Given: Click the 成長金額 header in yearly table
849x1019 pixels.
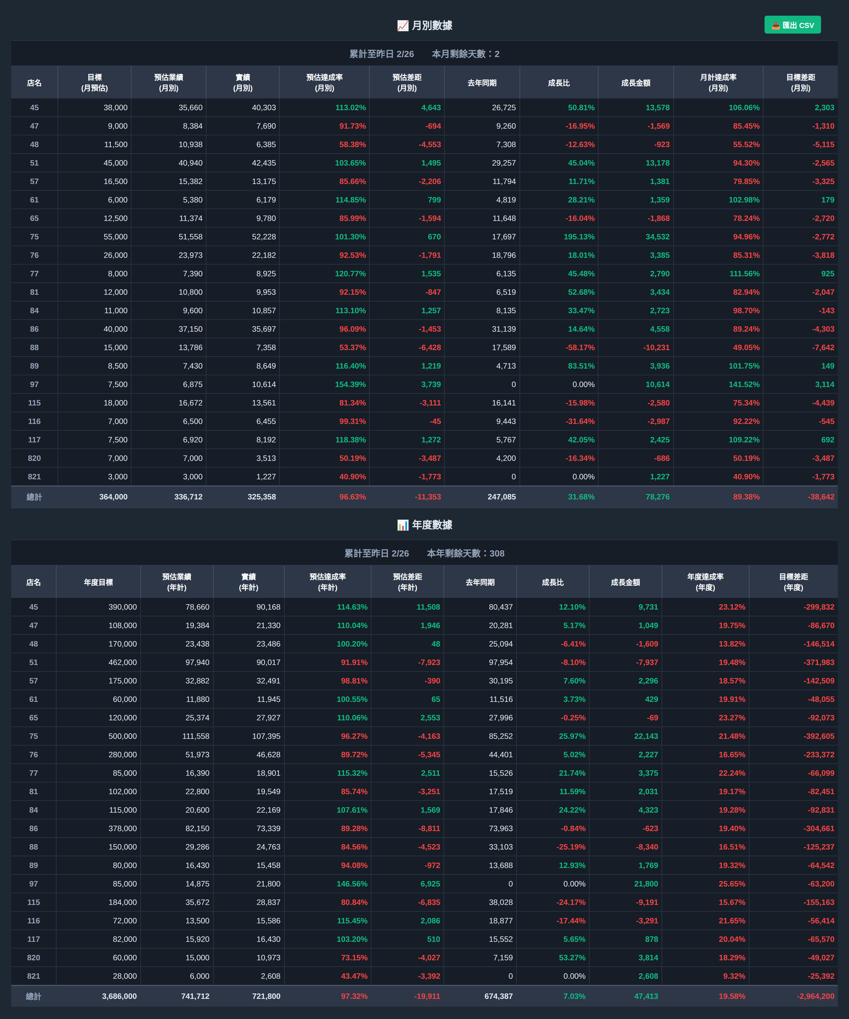Looking at the screenshot, I should coord(625,582).
